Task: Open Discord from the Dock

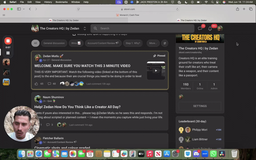Action: tap(196, 154)
